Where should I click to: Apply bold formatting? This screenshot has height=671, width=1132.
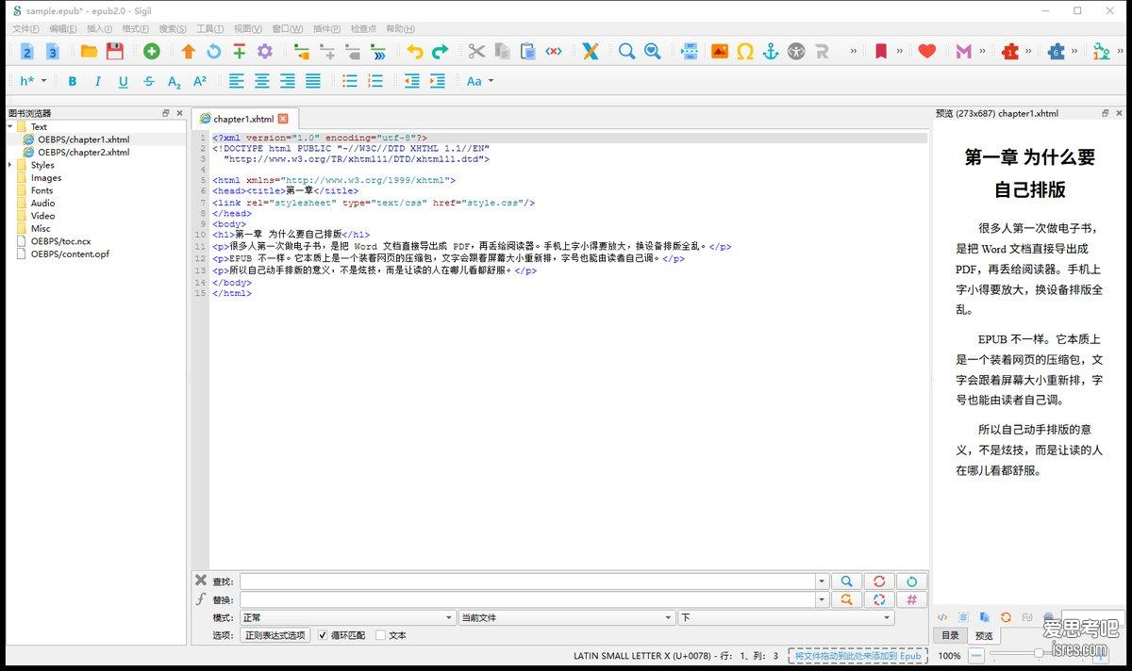click(73, 82)
